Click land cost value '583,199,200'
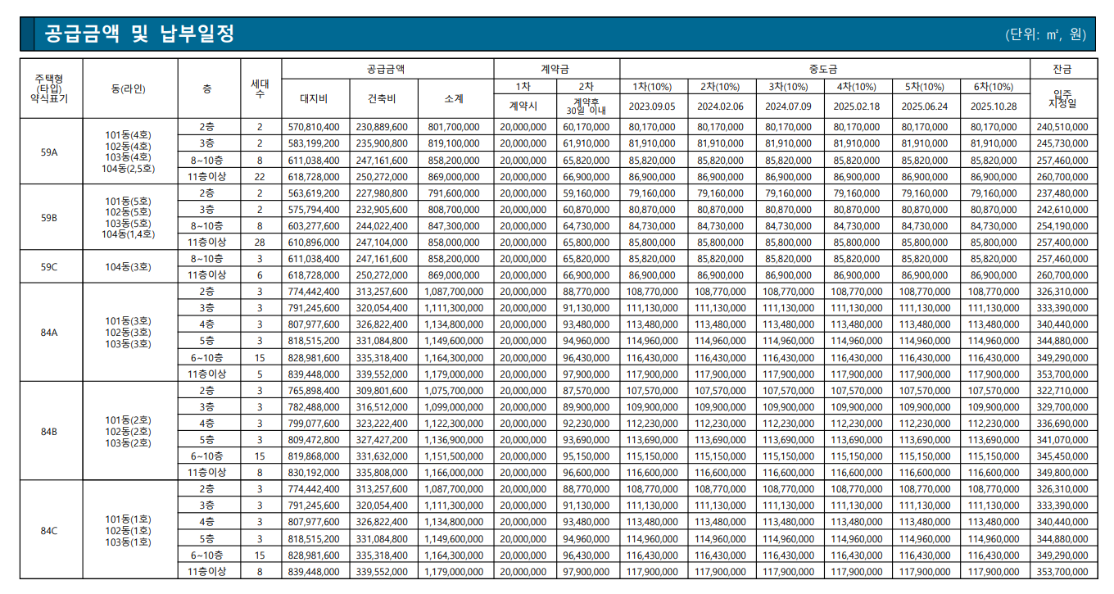The width and height of the screenshot is (1114, 594). click(x=315, y=143)
